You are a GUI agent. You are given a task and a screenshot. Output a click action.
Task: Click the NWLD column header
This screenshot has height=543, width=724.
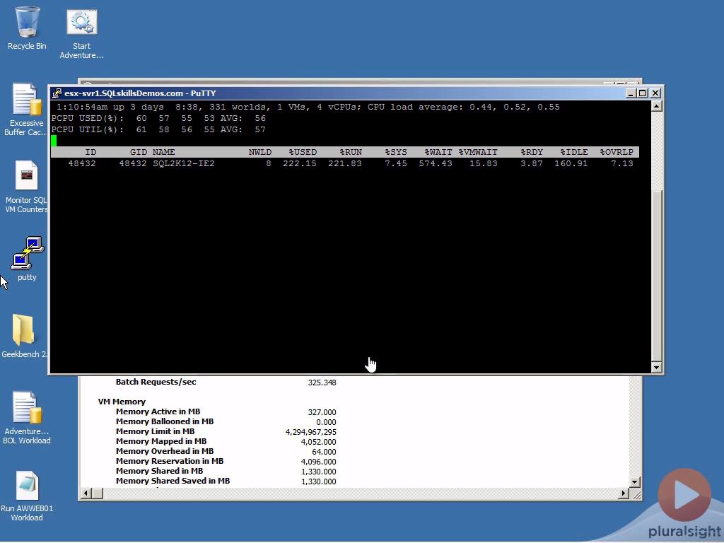pyautogui.click(x=260, y=152)
